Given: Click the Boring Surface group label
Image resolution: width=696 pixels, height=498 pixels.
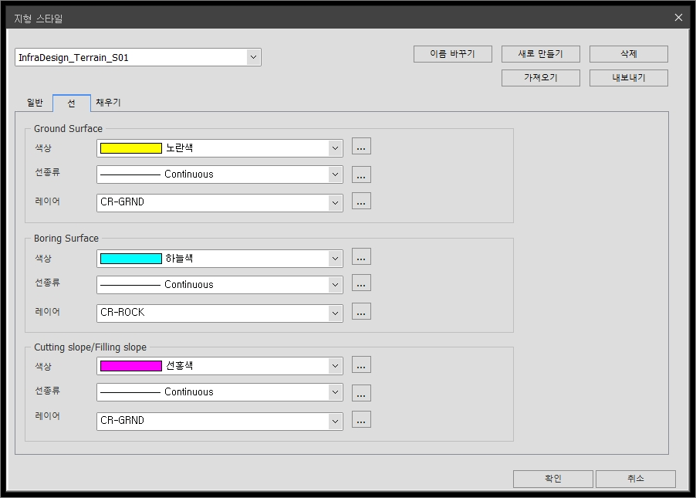Looking at the screenshot, I should pyautogui.click(x=66, y=238).
